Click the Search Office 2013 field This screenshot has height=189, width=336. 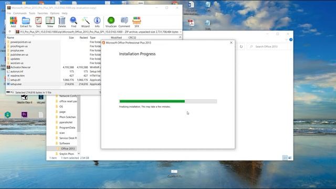pos(269,47)
